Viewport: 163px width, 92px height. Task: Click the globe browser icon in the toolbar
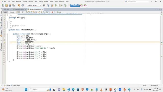click(44, 5)
